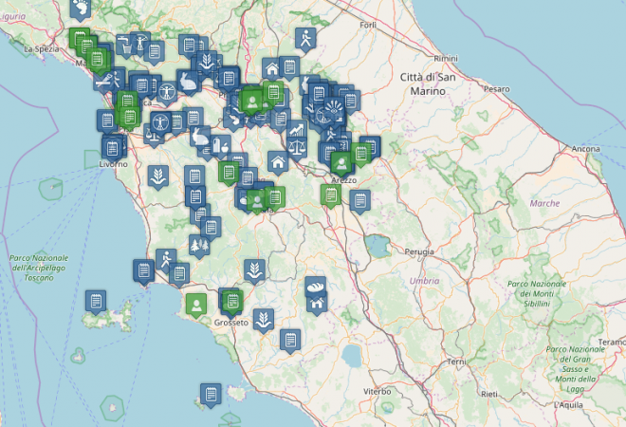Image resolution: width=626 pixels, height=427 pixels.
Task: Open the sunburst eye marker north of Arezzo
Action: 334,108
